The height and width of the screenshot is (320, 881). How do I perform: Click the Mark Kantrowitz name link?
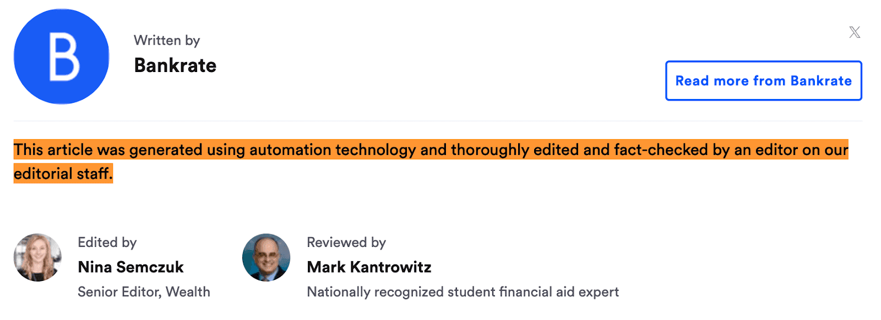click(369, 267)
